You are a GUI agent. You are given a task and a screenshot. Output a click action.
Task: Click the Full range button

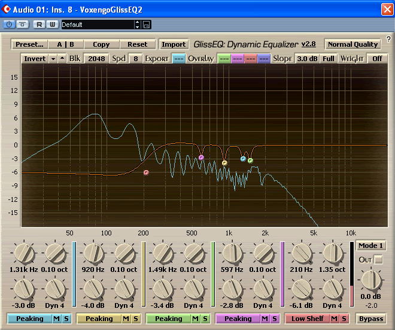(328, 59)
